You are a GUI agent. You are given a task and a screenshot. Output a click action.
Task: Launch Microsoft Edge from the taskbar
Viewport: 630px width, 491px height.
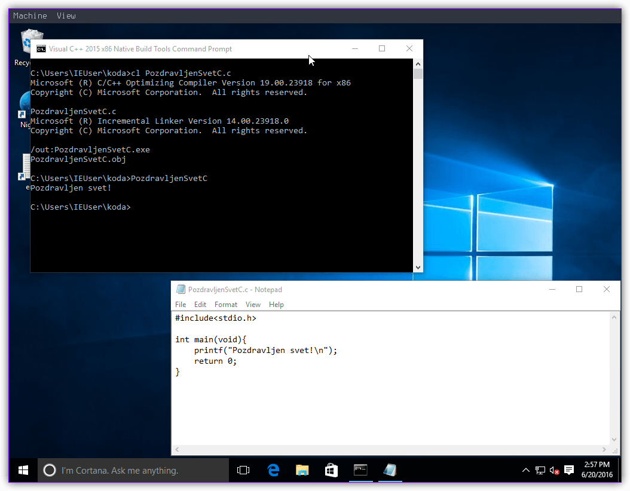click(273, 470)
